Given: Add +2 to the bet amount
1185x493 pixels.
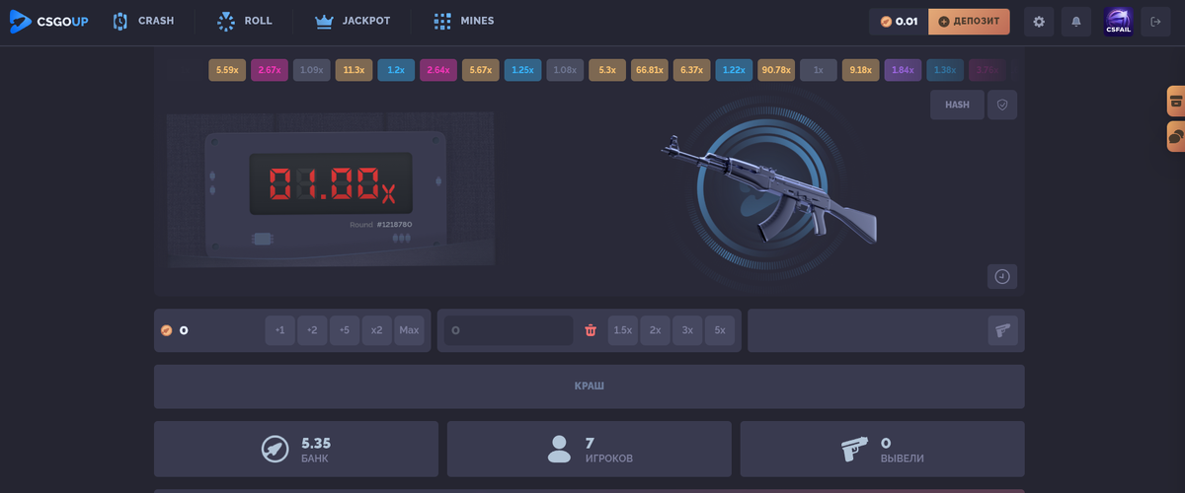Looking at the screenshot, I should pos(312,330).
